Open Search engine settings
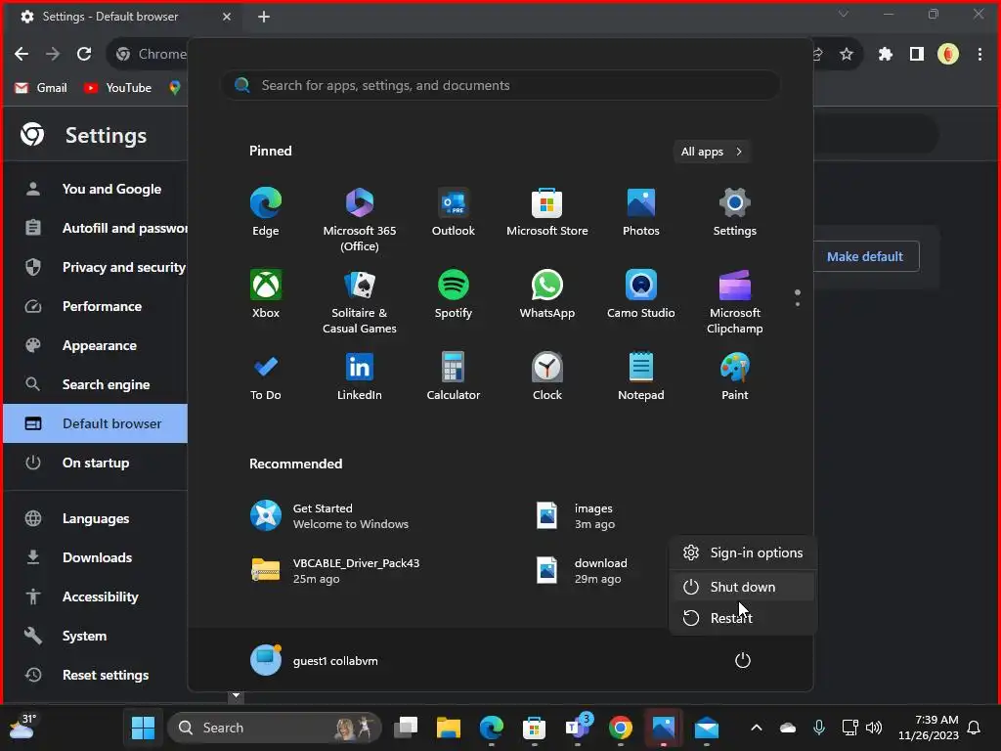This screenshot has width=1001, height=751. [96, 384]
